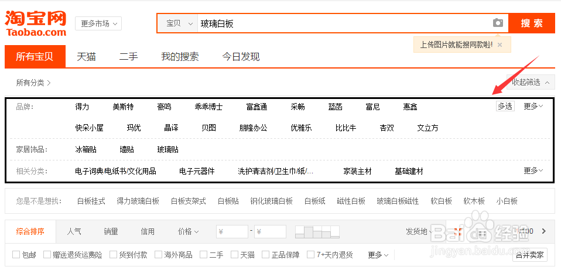Expand 更多 in the brand row
561x270 pixels.
(533, 106)
